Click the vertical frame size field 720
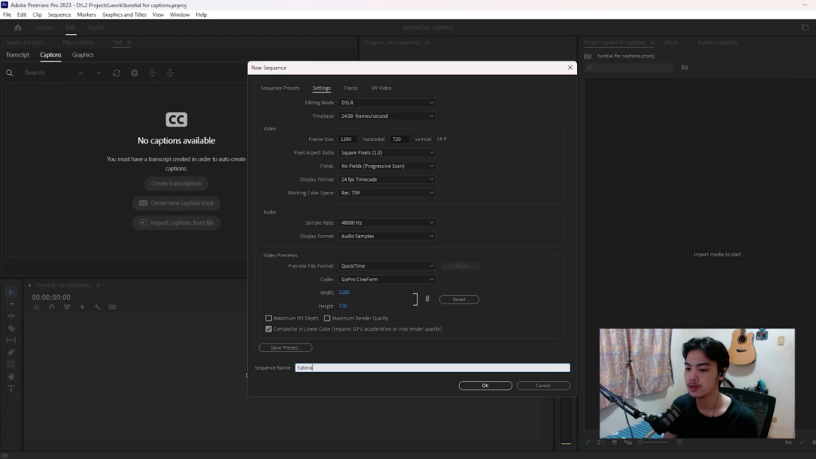Screen dimensions: 816x459 click(400, 139)
